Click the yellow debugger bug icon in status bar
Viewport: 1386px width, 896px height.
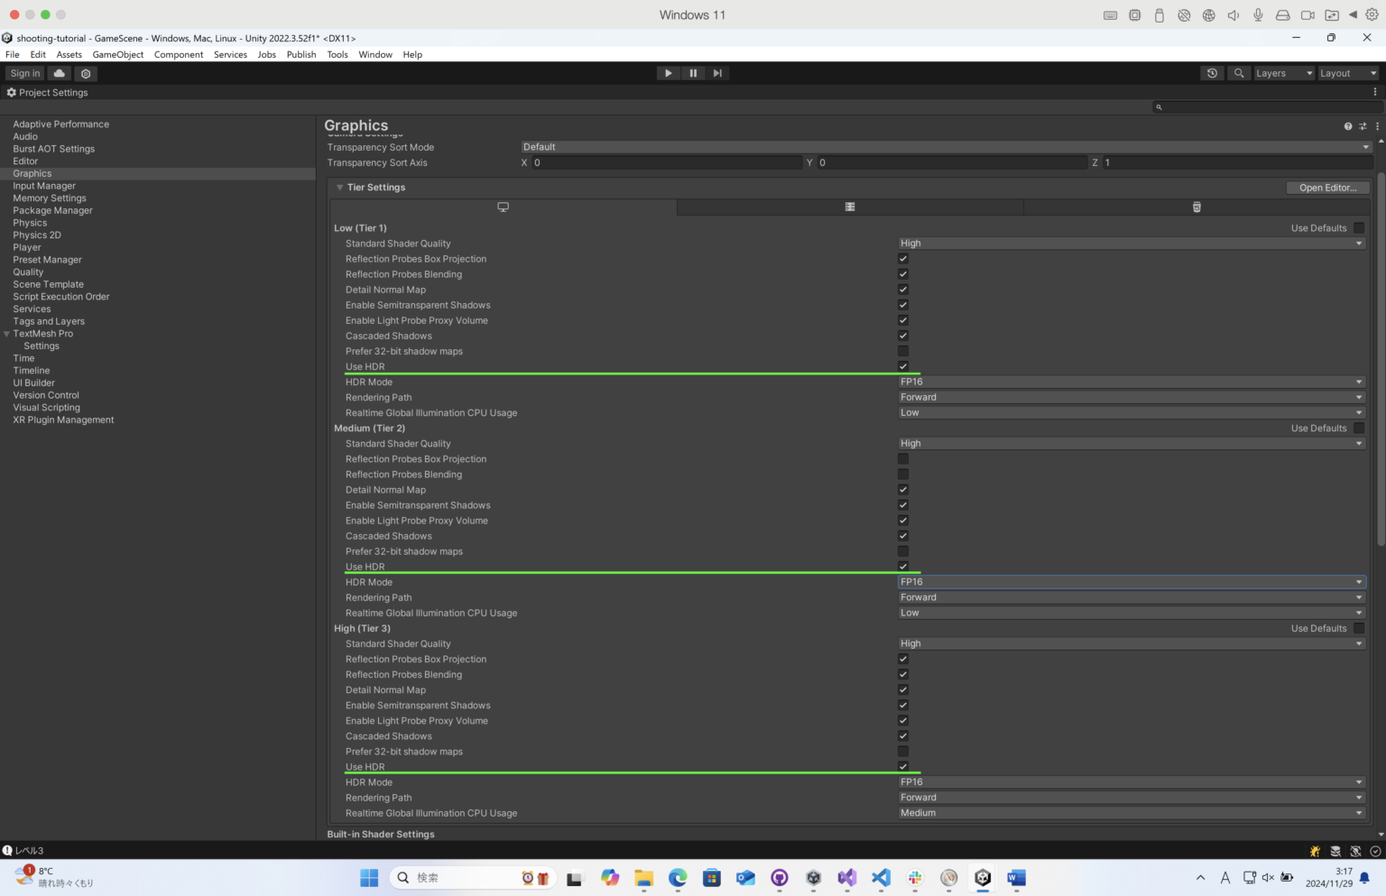pyautogui.click(x=1315, y=850)
